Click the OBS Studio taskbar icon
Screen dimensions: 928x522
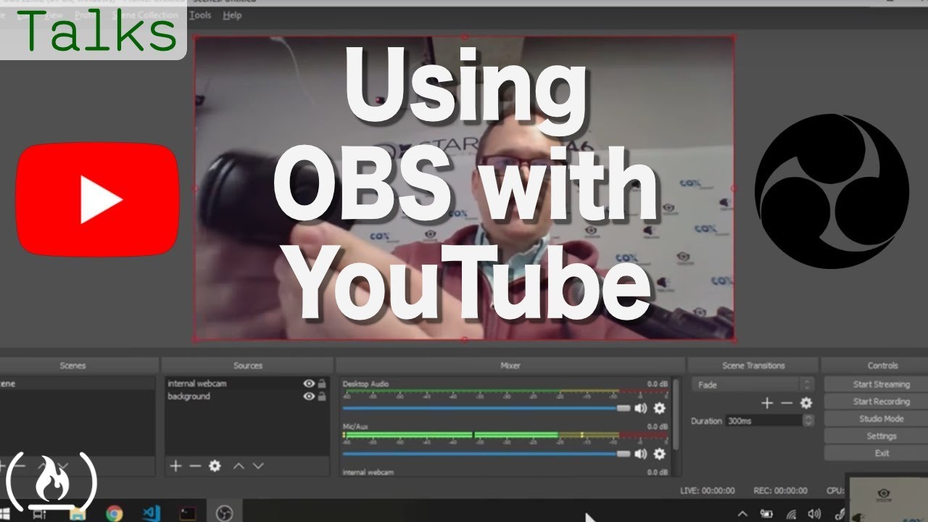coord(225,513)
